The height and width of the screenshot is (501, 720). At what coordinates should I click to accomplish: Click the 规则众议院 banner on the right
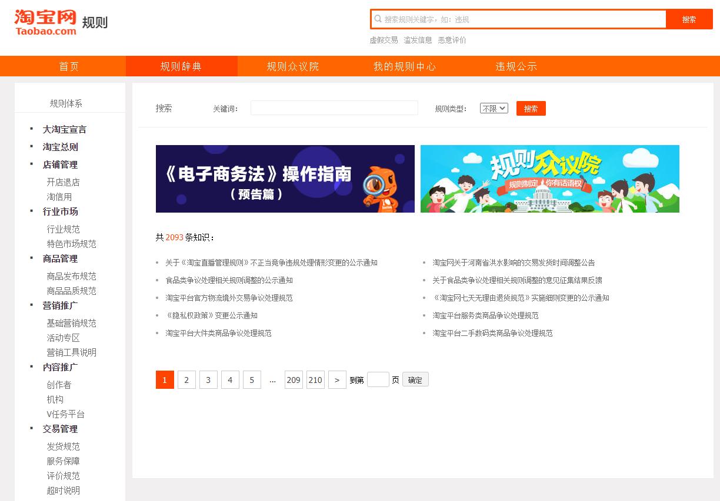549,179
